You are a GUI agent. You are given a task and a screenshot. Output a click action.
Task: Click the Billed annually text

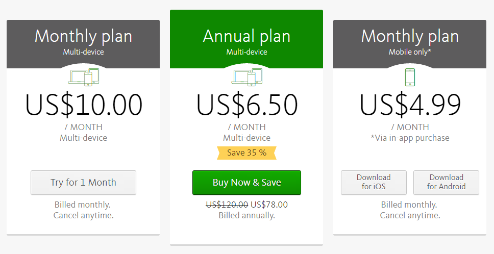click(x=246, y=216)
